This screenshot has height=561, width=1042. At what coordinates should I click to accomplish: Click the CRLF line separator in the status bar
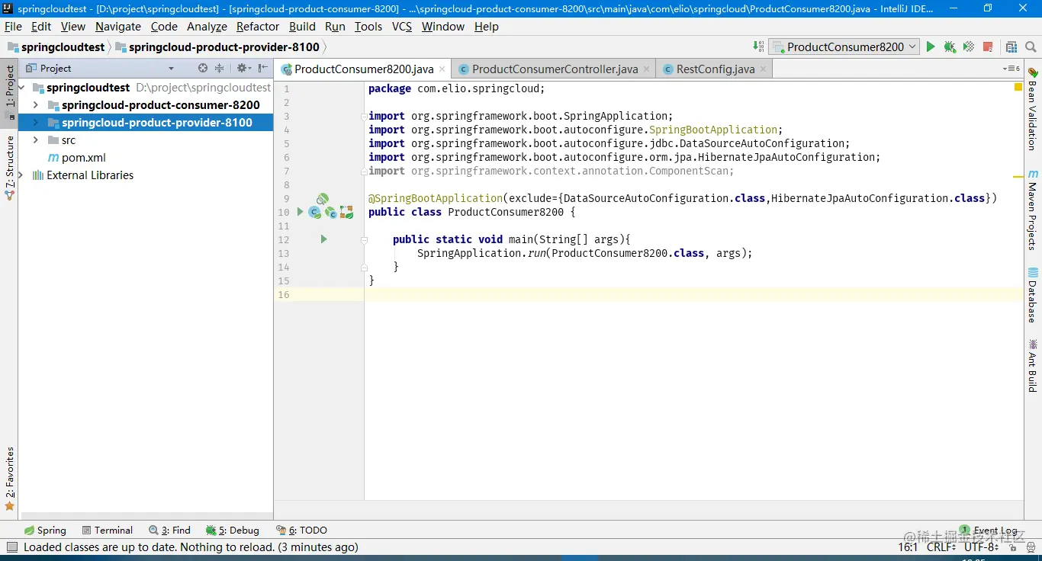[x=941, y=547]
